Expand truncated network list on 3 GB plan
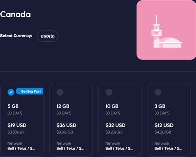 [x=168, y=148]
